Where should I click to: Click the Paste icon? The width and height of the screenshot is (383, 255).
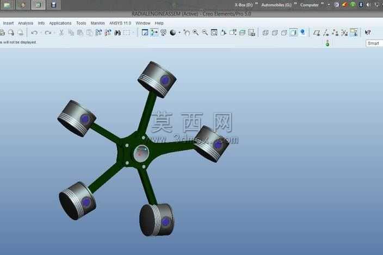(x=80, y=33)
